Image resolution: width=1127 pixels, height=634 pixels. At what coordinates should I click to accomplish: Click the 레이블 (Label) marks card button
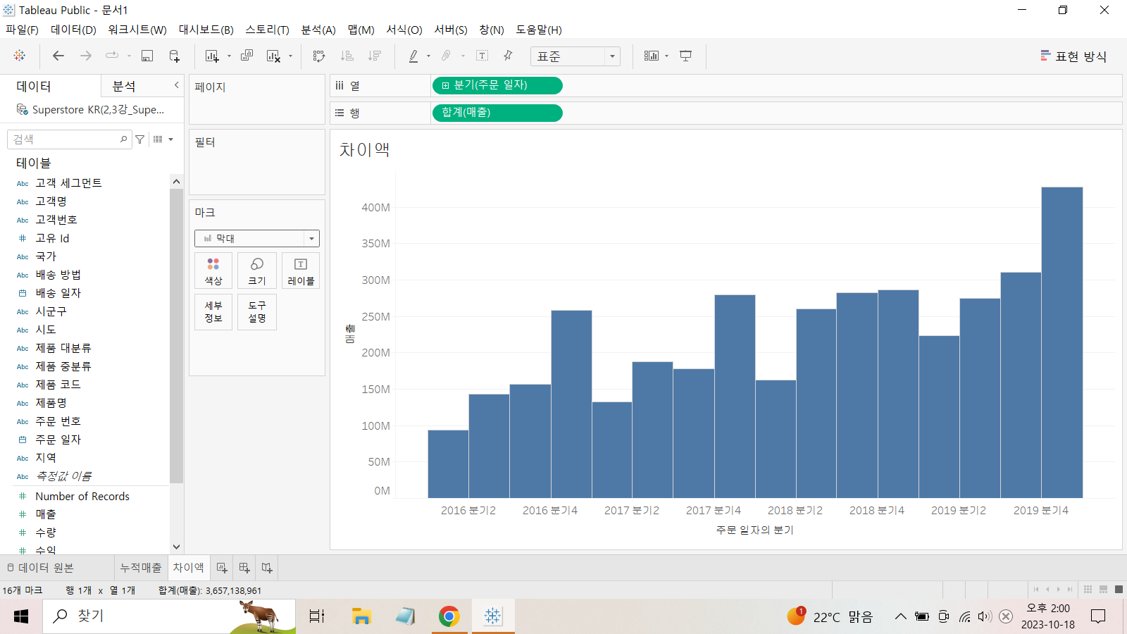pyautogui.click(x=301, y=271)
